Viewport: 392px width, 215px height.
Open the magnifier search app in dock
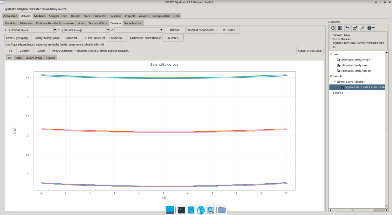tap(211, 210)
